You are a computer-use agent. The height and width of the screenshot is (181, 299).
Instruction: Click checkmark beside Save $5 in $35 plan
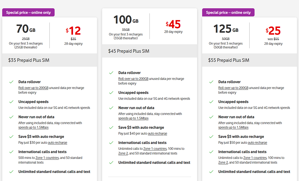click(x=11, y=137)
